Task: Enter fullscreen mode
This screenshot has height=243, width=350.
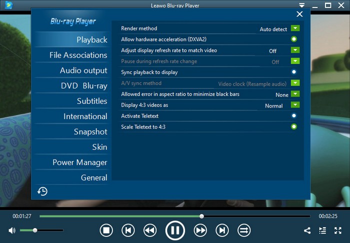Action: (x=338, y=230)
